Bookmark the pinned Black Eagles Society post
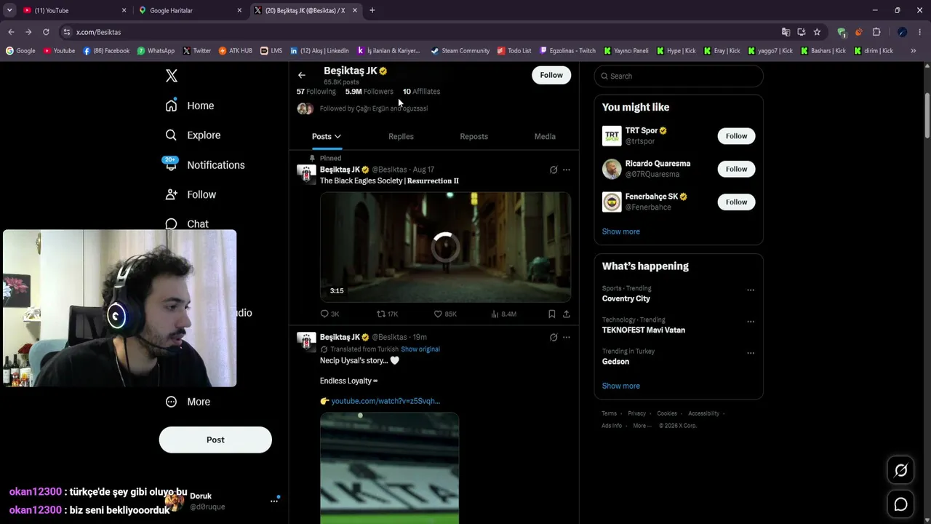Screen dimensions: 931x524 (551, 314)
